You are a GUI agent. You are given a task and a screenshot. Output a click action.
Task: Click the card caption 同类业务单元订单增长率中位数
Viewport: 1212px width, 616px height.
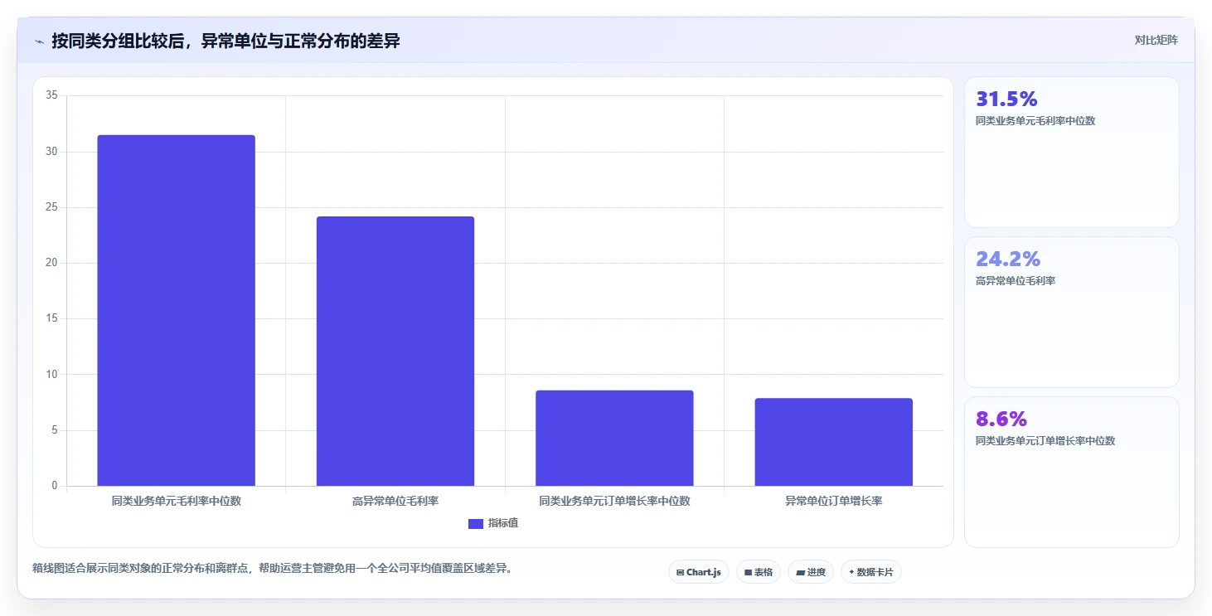pos(1045,441)
